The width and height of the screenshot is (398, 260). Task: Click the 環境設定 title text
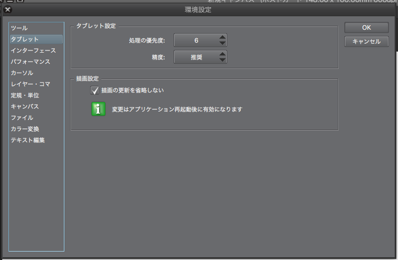coord(198,10)
